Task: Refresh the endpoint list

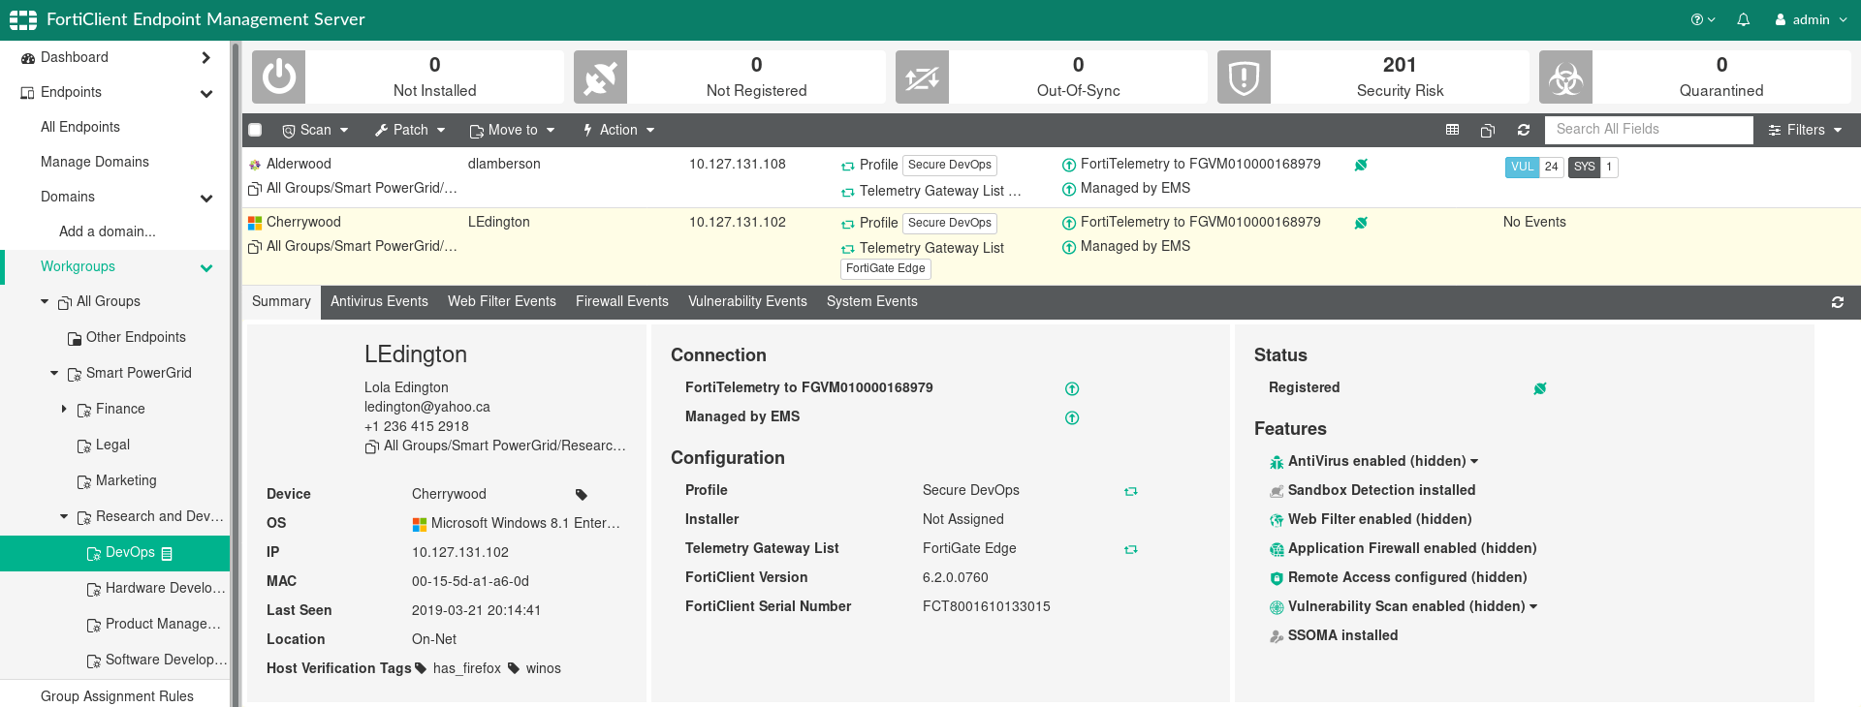Action: pos(1524,130)
